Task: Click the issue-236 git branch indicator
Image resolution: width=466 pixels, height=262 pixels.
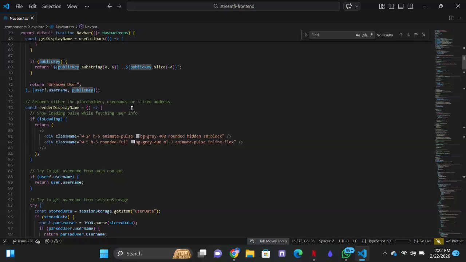Action: tap(23, 241)
